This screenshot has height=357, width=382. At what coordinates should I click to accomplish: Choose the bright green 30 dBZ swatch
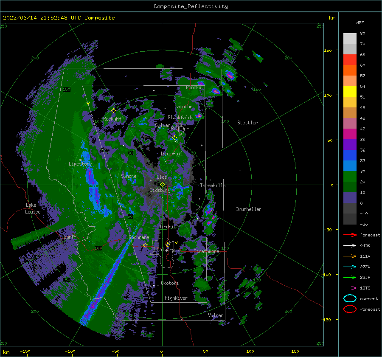tap(350, 176)
